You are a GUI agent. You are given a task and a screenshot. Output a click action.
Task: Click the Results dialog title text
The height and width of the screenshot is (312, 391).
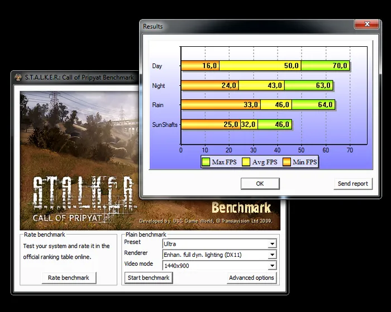pos(152,26)
